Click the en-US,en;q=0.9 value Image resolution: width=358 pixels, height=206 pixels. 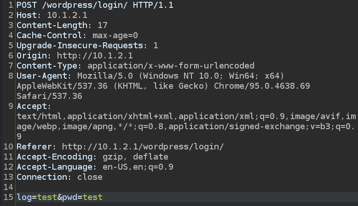(x=138, y=167)
